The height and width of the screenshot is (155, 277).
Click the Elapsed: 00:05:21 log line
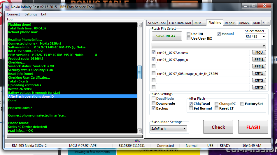click(x=21, y=108)
